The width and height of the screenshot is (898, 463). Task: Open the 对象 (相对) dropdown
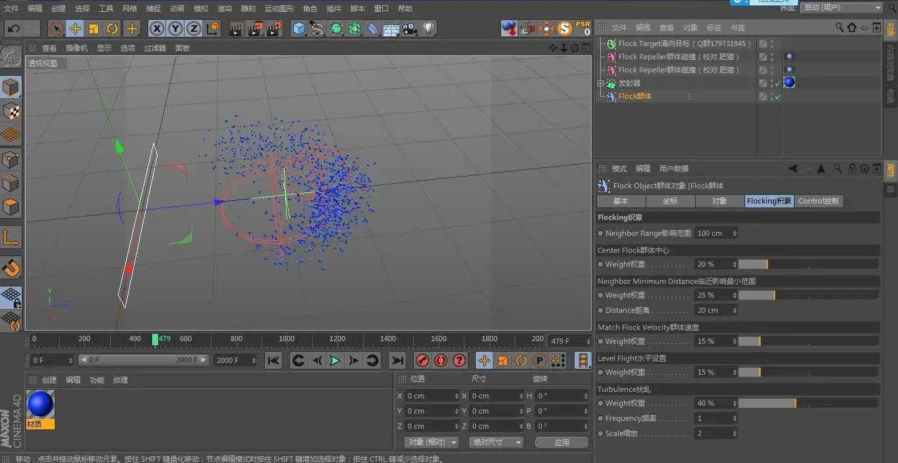[431, 442]
